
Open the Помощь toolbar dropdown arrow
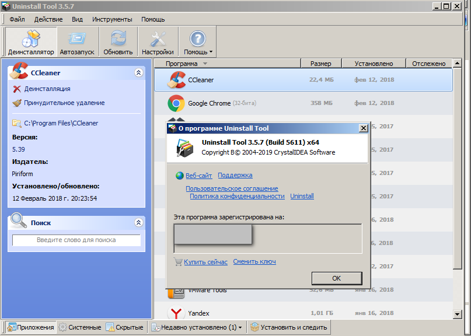tap(211, 52)
